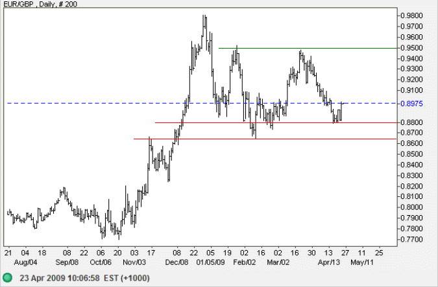438x287 pixels.
Task: Select the lower red support line near 0.8650
Action: click(265, 139)
